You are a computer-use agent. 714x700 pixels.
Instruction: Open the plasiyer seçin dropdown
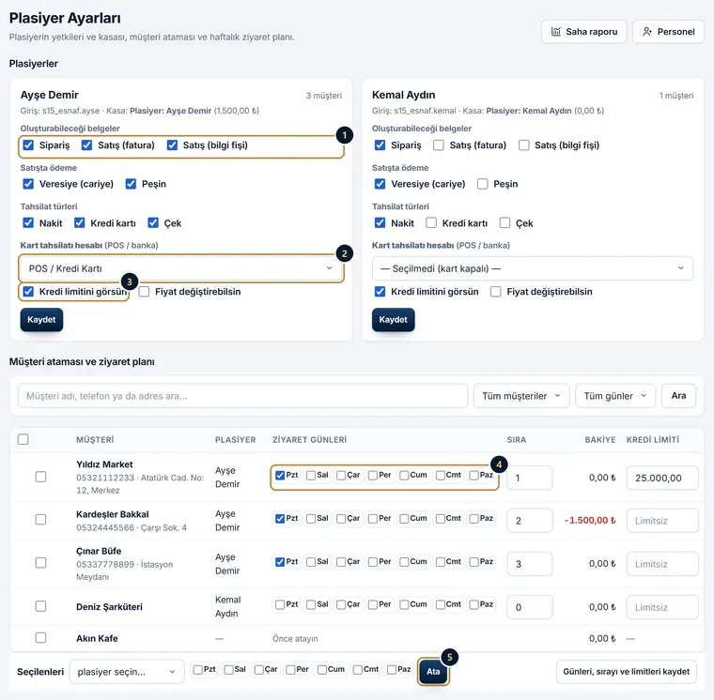click(127, 672)
